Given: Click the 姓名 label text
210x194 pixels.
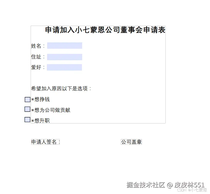Looking at the screenshot, I should (x=36, y=46).
